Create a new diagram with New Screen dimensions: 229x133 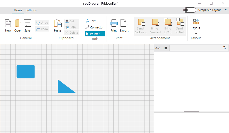click(x=8, y=26)
